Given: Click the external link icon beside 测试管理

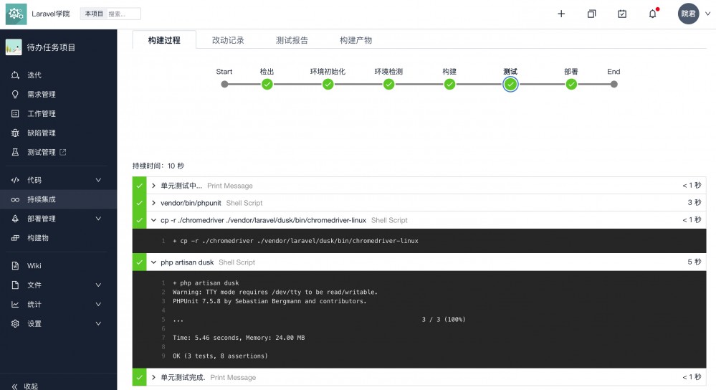Looking at the screenshot, I should coord(63,152).
